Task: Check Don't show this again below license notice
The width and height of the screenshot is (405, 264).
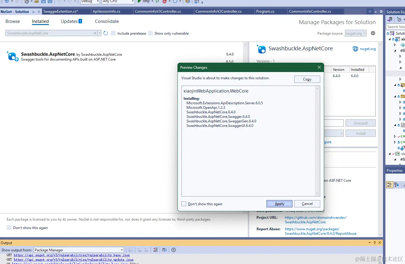Action: 9,228
